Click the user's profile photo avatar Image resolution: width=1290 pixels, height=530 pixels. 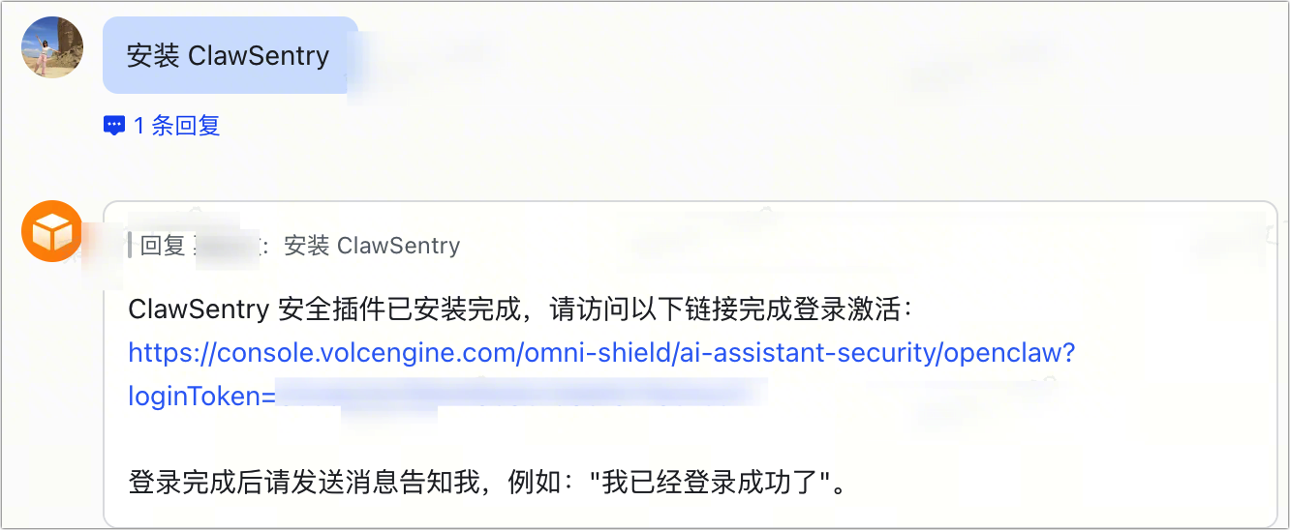pos(52,46)
